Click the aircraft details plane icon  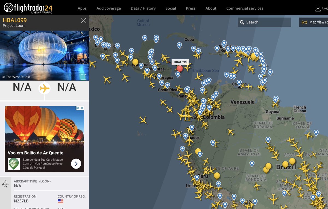tap(5, 184)
